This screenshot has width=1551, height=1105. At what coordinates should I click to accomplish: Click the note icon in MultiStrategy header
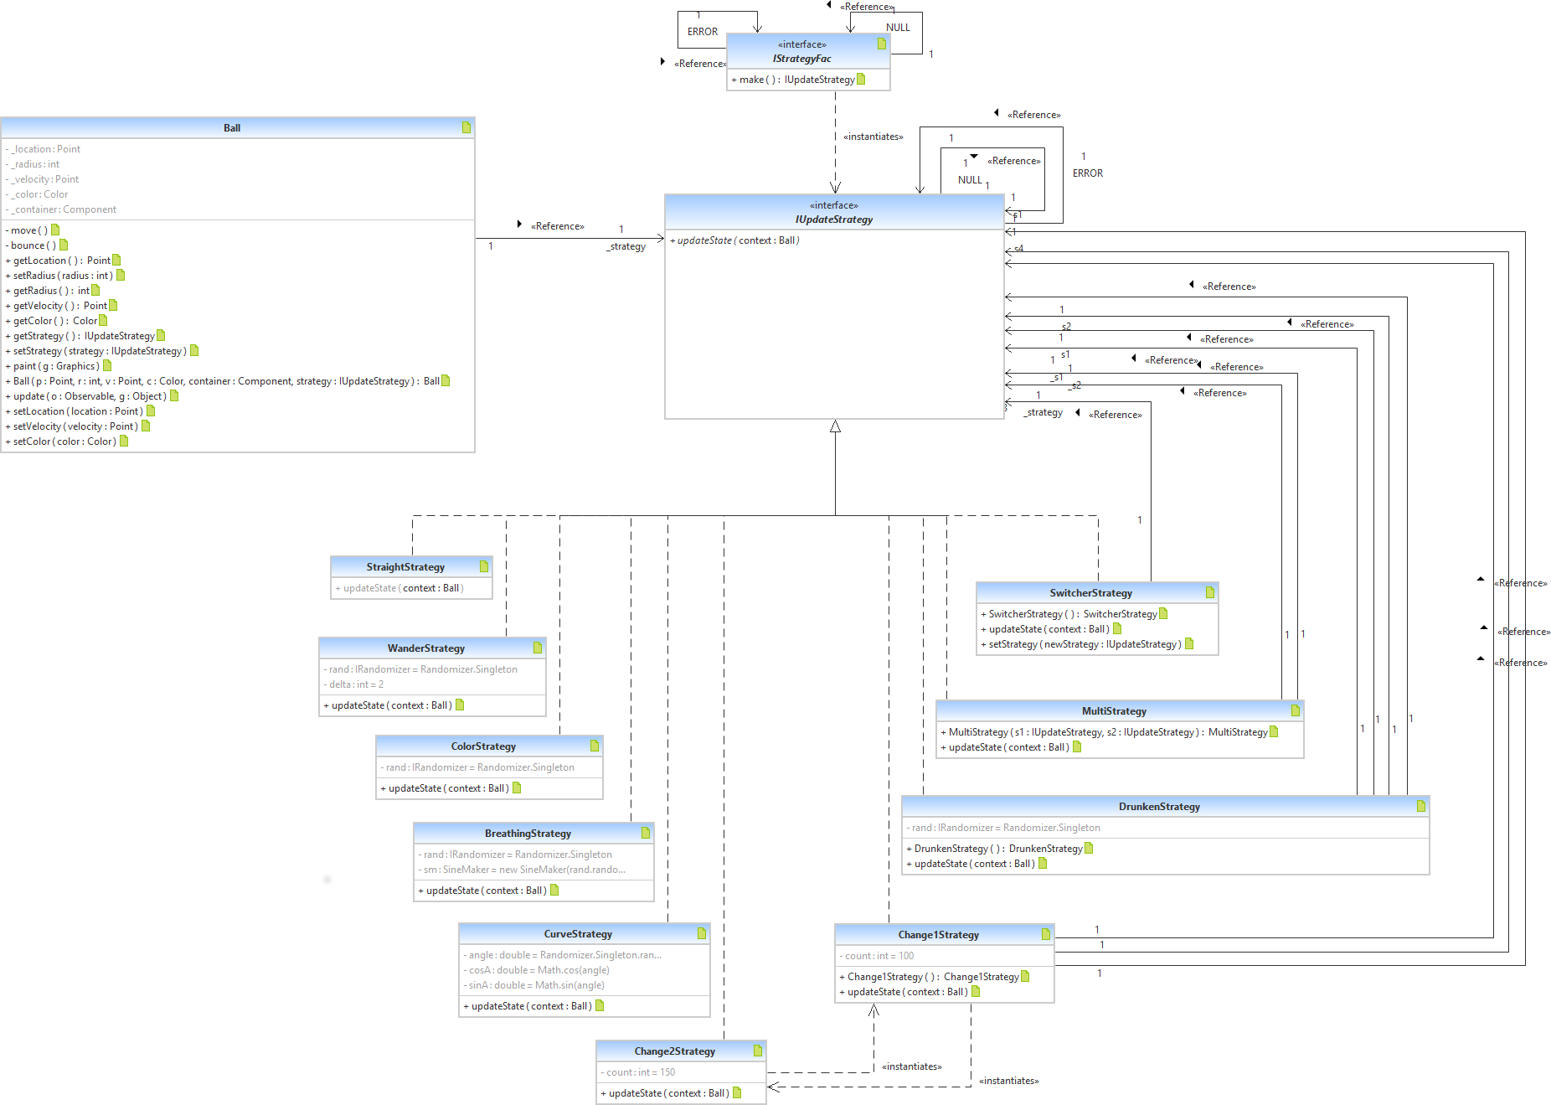[x=1295, y=710]
